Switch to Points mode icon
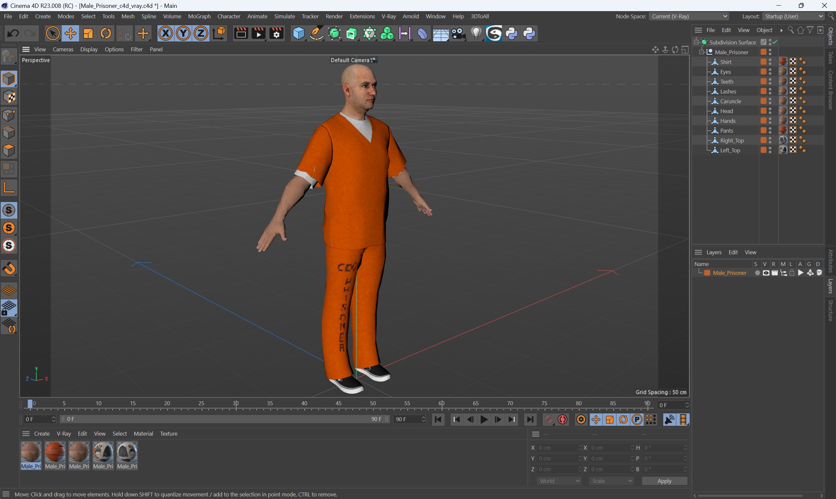This screenshot has width=836, height=499. tap(9, 115)
